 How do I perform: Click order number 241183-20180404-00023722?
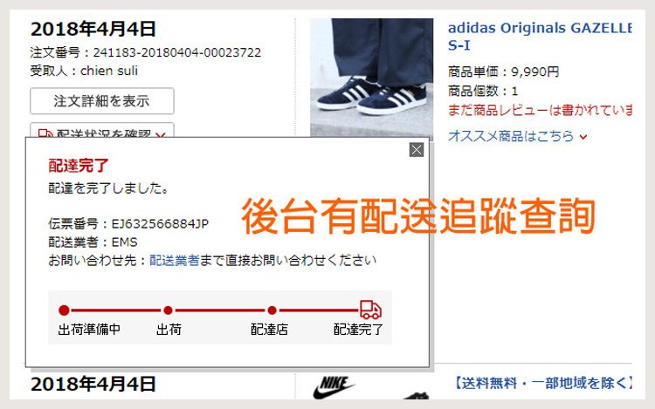(177, 52)
